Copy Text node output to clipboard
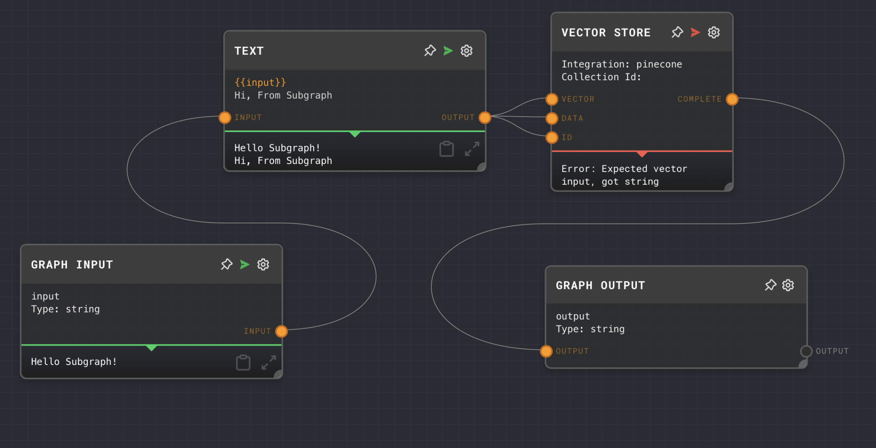The width and height of the screenshot is (876, 448). click(446, 149)
